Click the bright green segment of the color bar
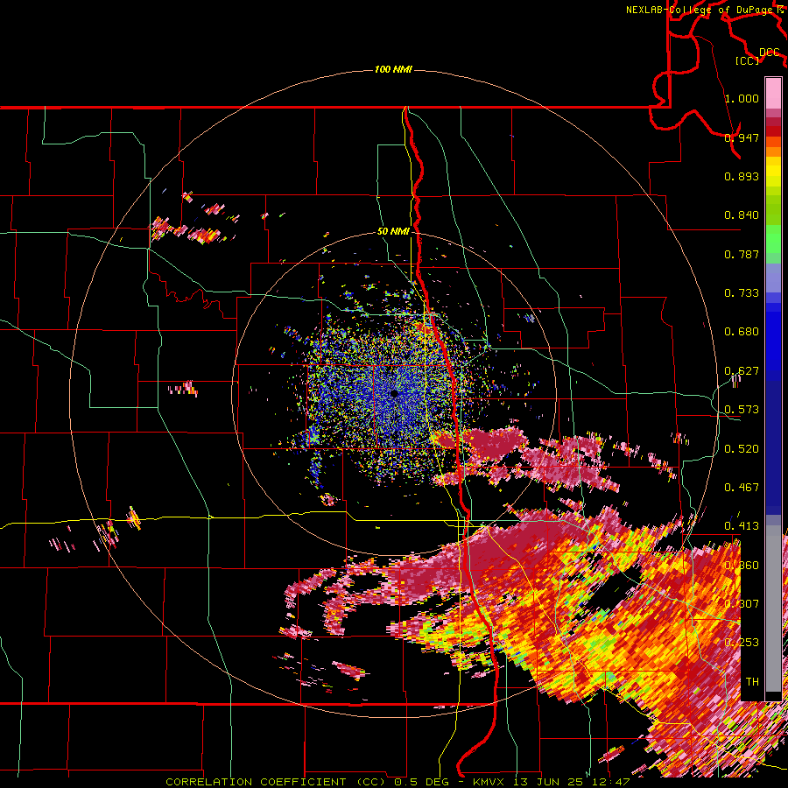This screenshot has height=788, width=788. 773,239
